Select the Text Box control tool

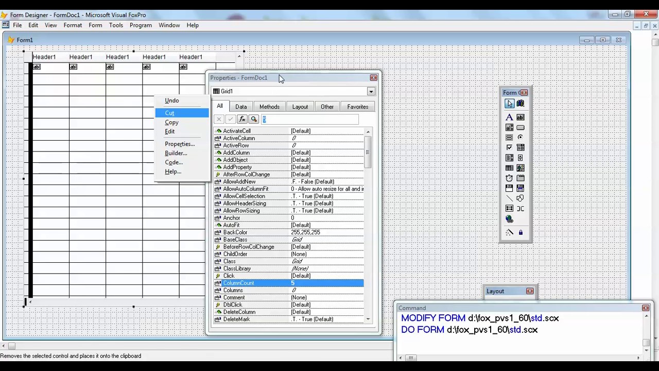coord(521,117)
